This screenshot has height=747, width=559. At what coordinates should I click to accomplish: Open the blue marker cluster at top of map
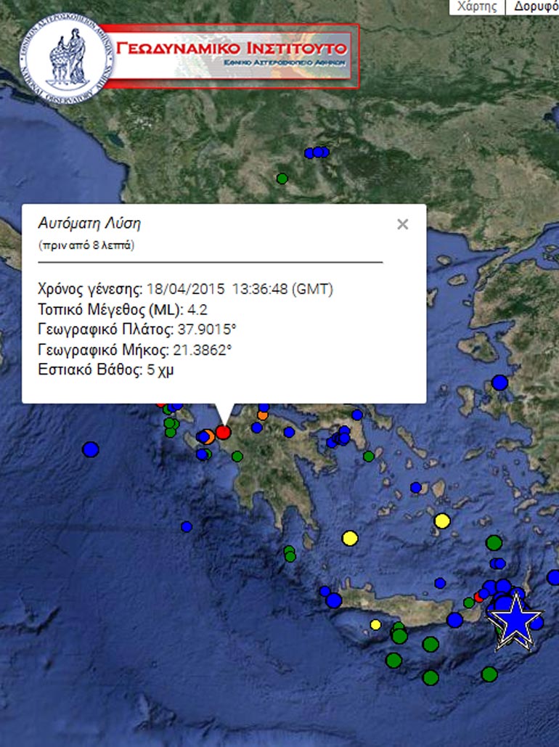317,152
